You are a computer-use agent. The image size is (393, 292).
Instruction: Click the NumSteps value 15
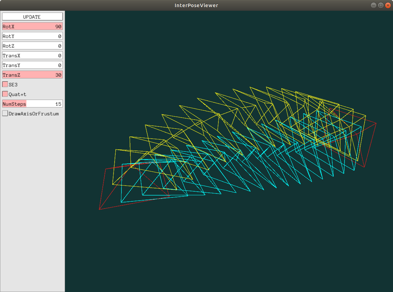coord(58,104)
